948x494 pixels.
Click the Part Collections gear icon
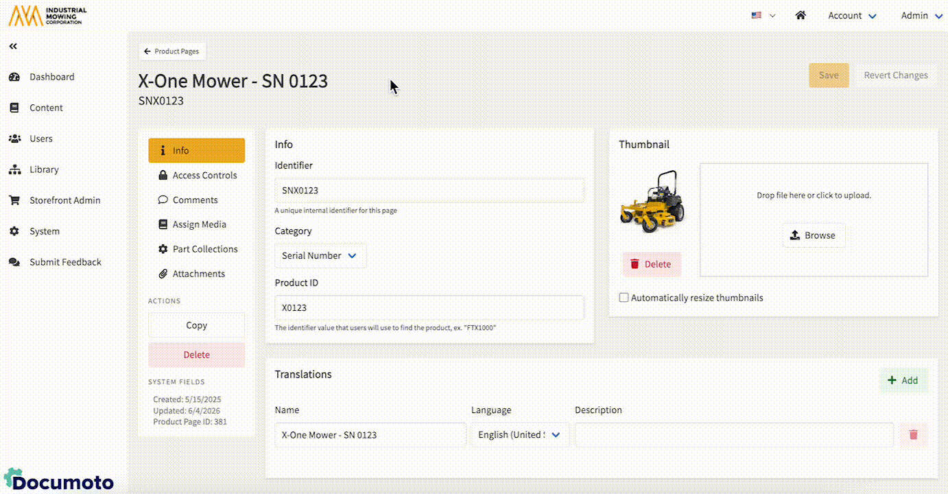tap(163, 249)
